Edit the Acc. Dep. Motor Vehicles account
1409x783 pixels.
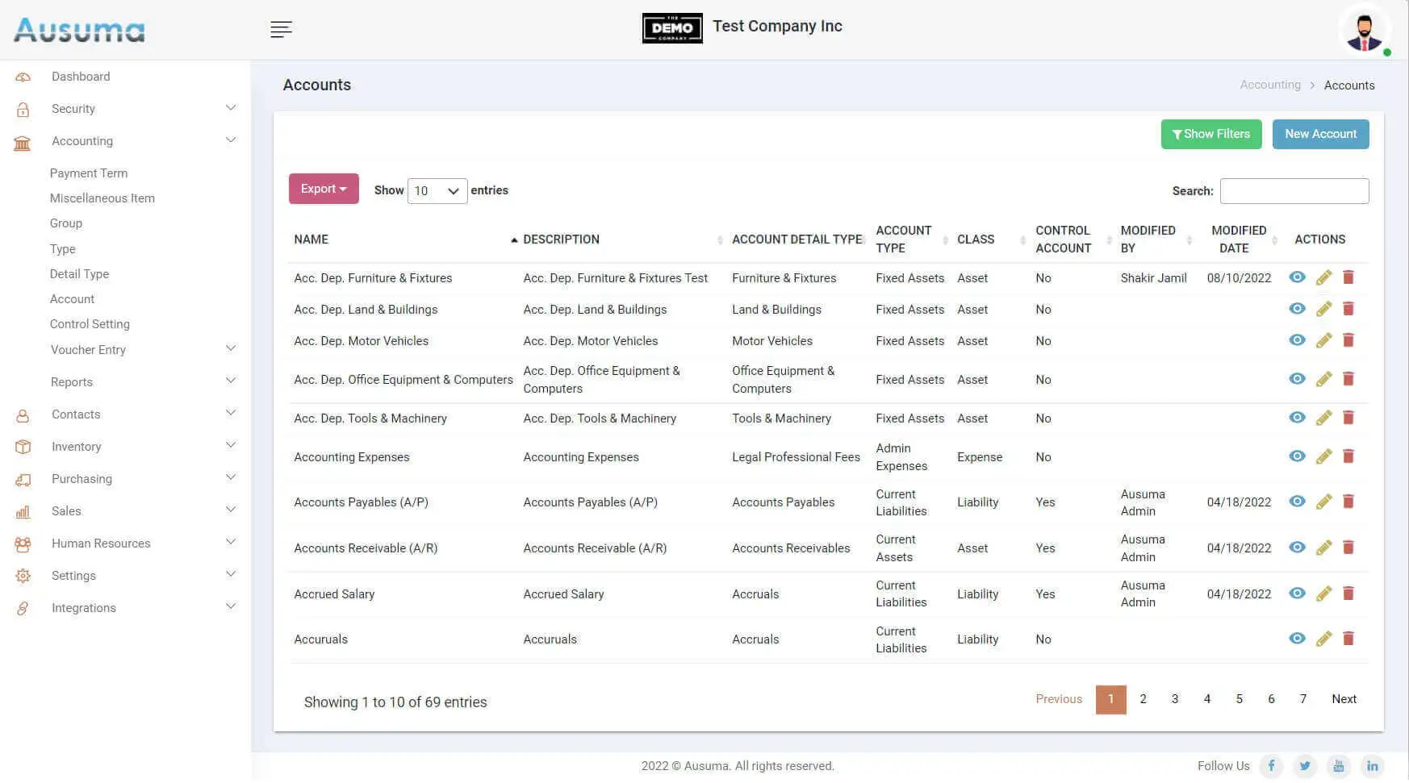(x=1323, y=341)
